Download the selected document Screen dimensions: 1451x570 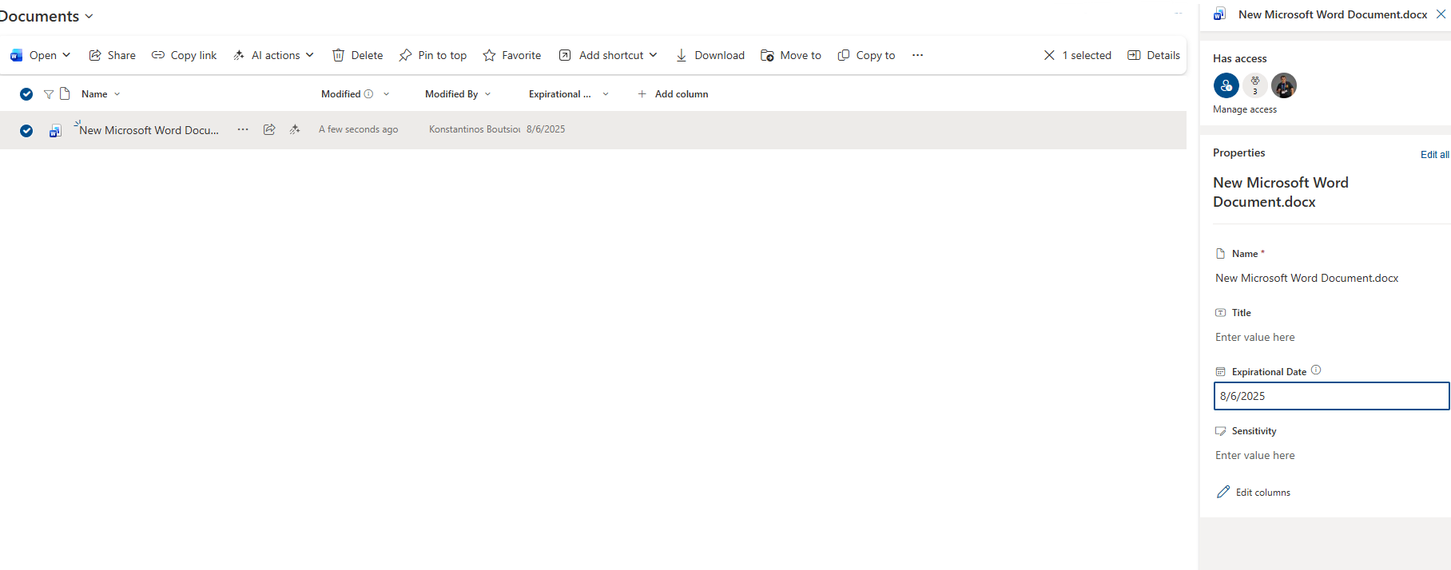(x=710, y=55)
